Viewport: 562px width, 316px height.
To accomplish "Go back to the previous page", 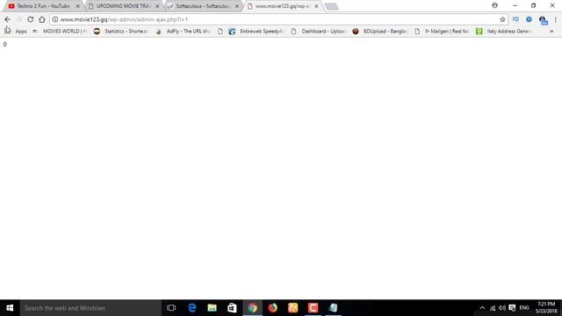I will (8, 19).
